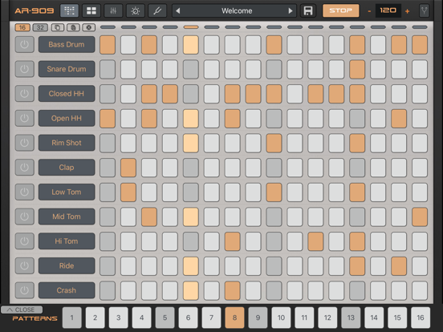Stop playback with STOP button
The image size is (443, 332).
click(x=341, y=10)
